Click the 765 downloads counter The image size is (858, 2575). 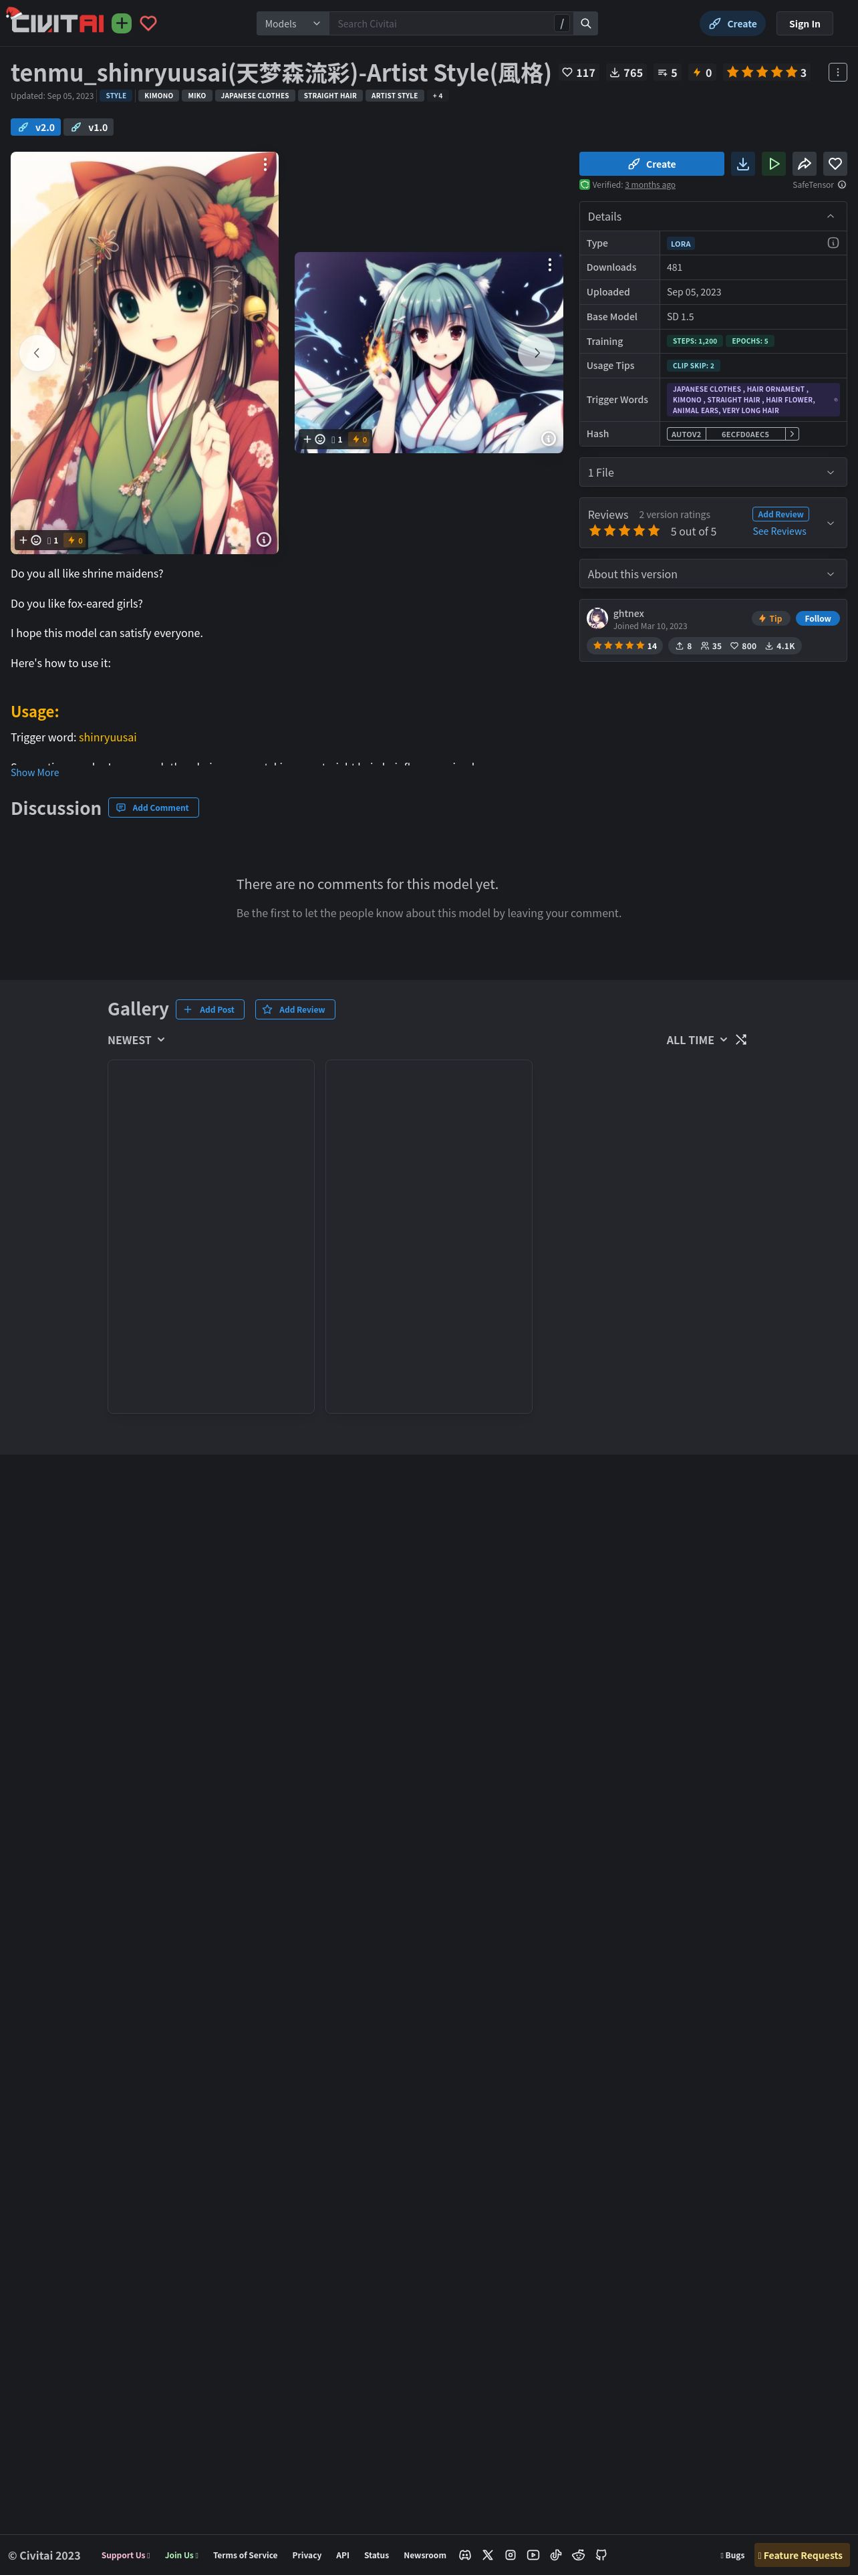[626, 72]
